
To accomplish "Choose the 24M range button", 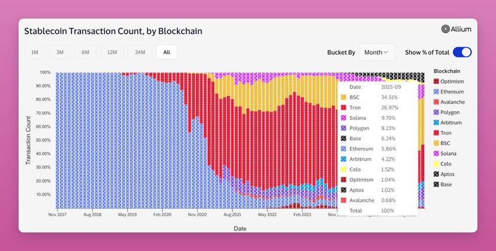I will [x=140, y=52].
